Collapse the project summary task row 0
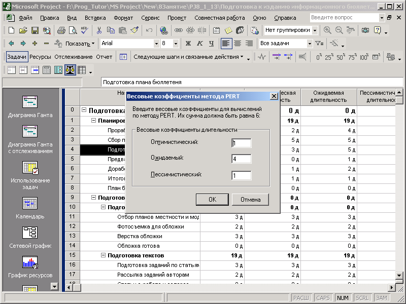Screen dimensions: 406x304 pyautogui.click(x=84, y=110)
